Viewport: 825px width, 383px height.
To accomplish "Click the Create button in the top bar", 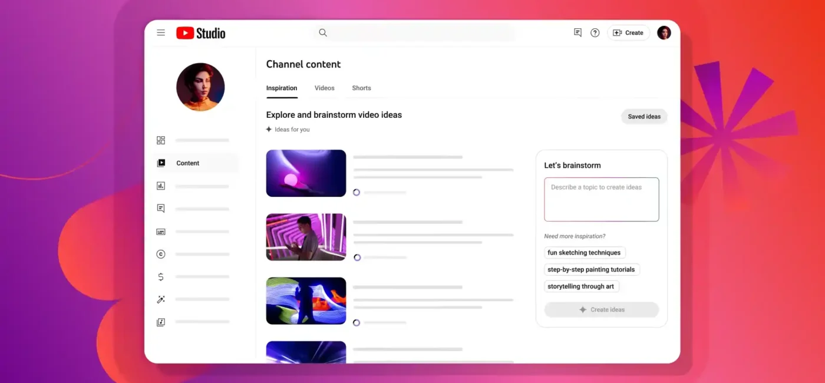I will pos(628,32).
